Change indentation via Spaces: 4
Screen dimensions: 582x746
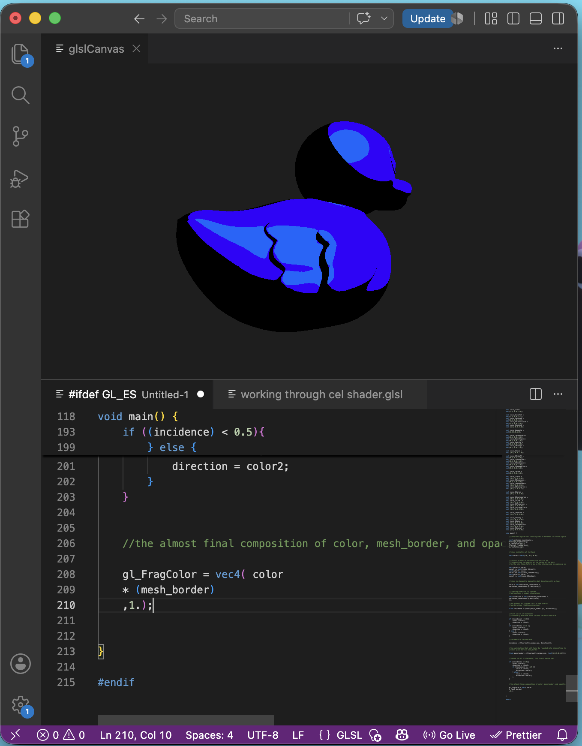209,735
